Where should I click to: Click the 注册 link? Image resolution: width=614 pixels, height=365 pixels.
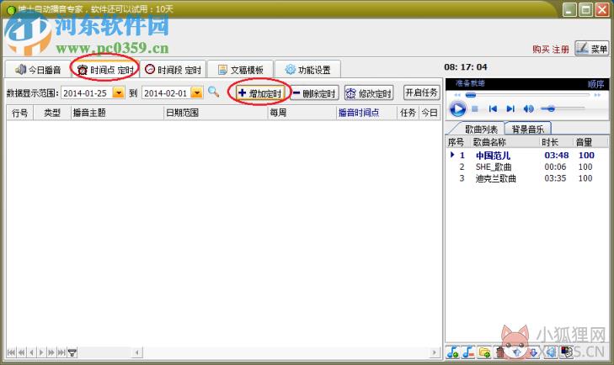[x=560, y=50]
